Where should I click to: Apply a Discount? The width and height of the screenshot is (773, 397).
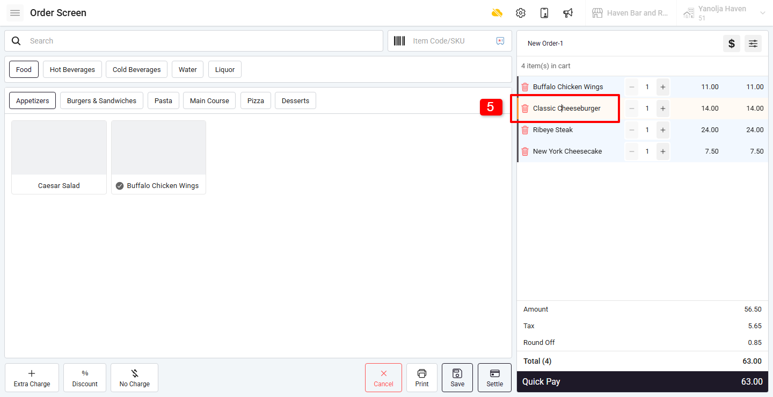pos(85,378)
